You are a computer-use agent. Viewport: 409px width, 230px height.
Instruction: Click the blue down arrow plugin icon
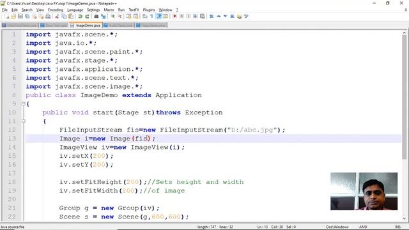tap(226, 17)
